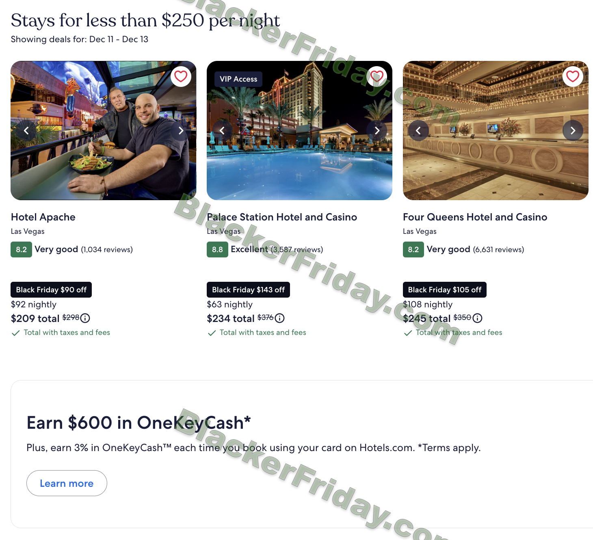Click the VIP Access badge
This screenshot has width=593, height=540.
pyautogui.click(x=238, y=79)
